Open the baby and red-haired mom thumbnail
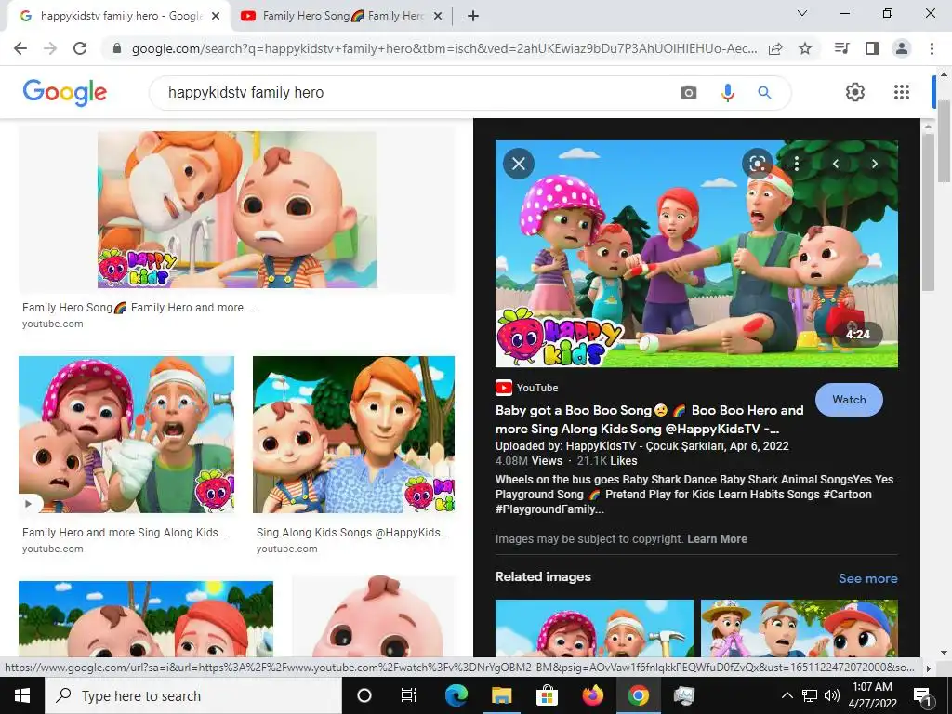 146,618
